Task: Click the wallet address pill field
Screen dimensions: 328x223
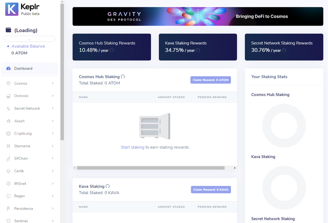Action: click(x=30, y=39)
